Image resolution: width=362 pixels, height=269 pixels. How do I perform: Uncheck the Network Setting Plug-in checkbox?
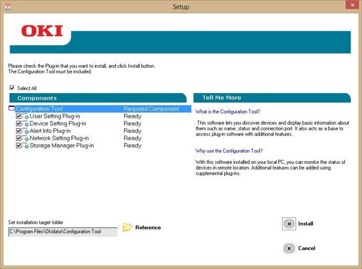pos(19,139)
